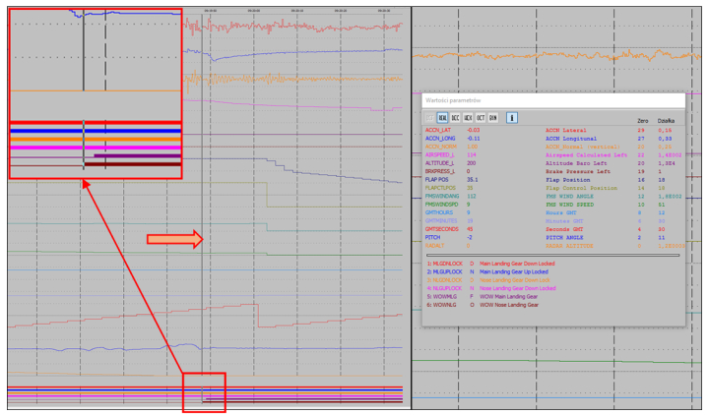Click 'Flap Control Position' description
709x415 pixels.
(581, 188)
